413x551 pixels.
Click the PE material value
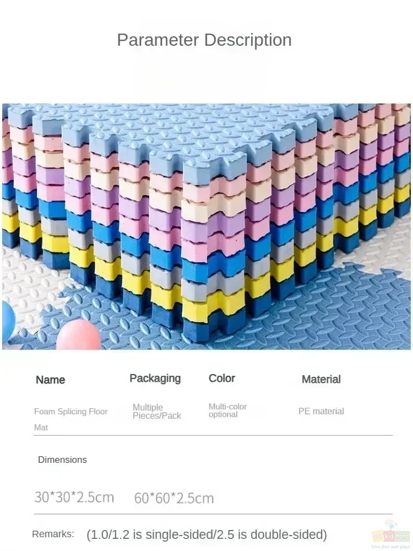(x=322, y=411)
